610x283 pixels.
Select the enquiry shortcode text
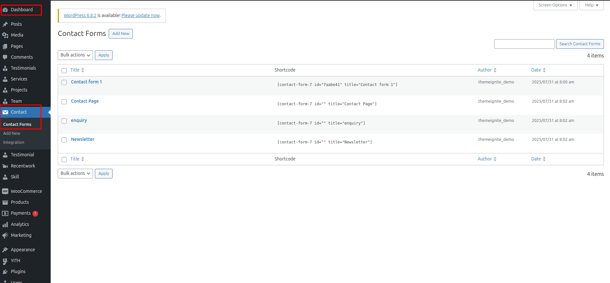tap(321, 123)
